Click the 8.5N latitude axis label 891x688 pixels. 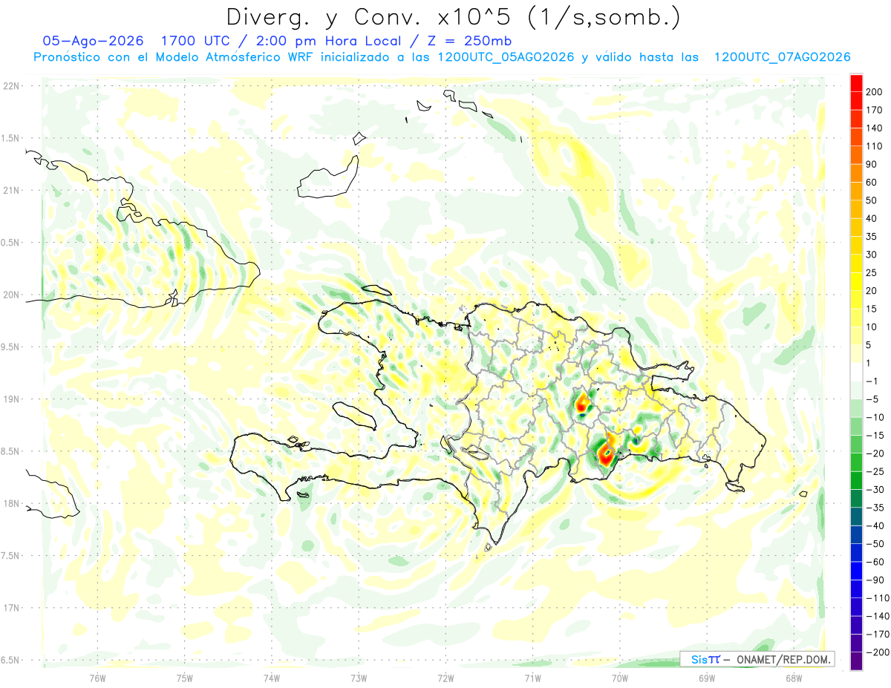tap(10, 451)
